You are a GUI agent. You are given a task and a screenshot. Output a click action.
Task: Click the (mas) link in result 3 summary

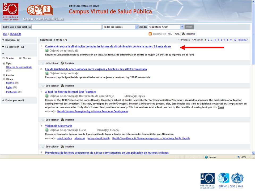(221, 107)
